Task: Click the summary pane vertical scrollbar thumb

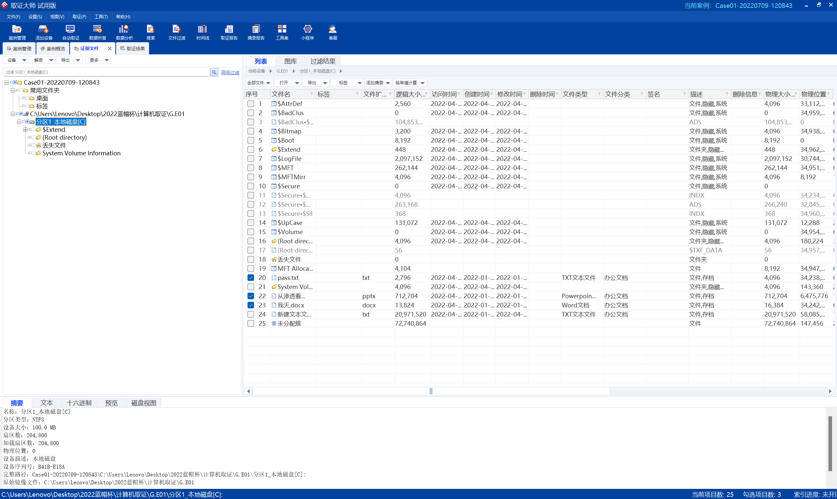Action: tap(830, 443)
